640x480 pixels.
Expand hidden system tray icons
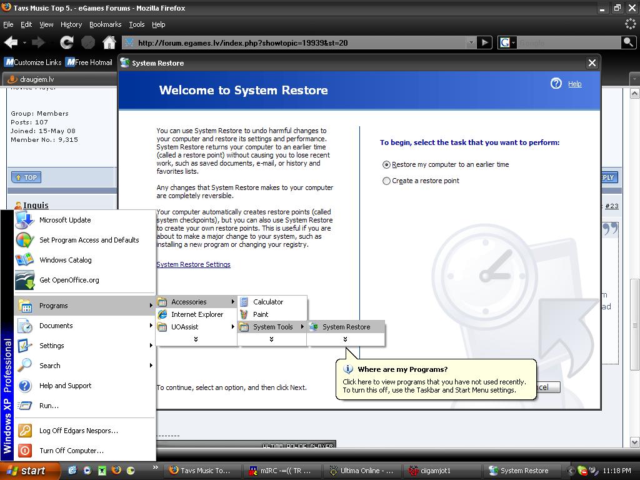571,471
